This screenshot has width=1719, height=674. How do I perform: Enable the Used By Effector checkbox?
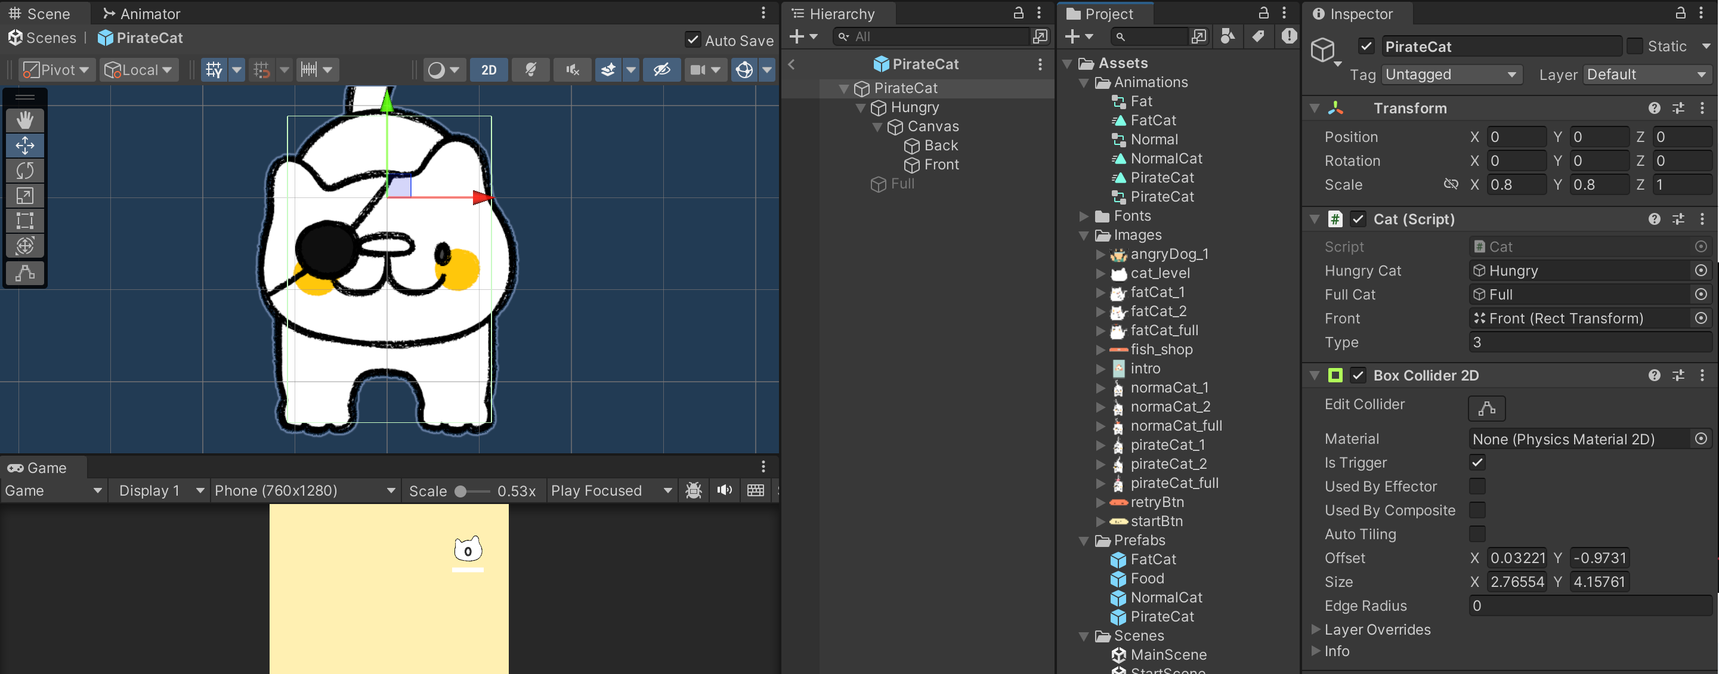click(1477, 487)
